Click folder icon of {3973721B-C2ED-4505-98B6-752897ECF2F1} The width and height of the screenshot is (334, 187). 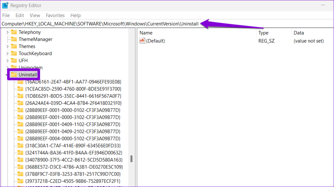(x=20, y=181)
